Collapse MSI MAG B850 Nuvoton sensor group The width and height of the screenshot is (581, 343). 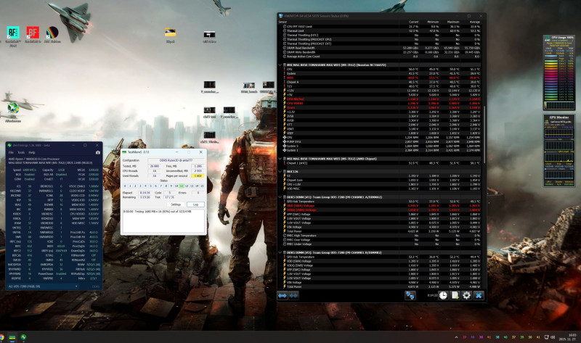tap(280, 65)
